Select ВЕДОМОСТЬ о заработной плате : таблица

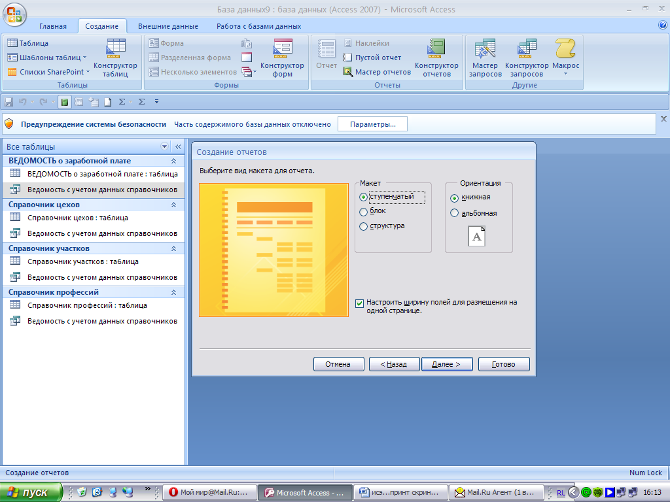coord(94,174)
